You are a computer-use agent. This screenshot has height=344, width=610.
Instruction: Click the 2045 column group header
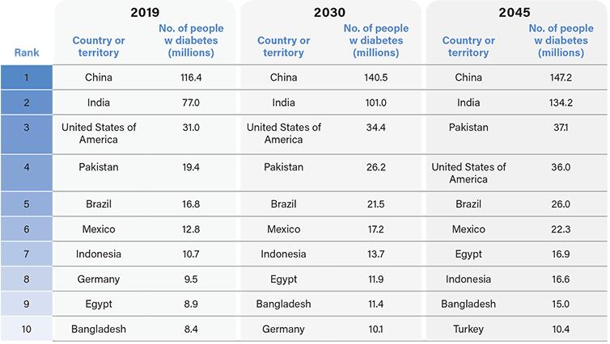(x=515, y=12)
